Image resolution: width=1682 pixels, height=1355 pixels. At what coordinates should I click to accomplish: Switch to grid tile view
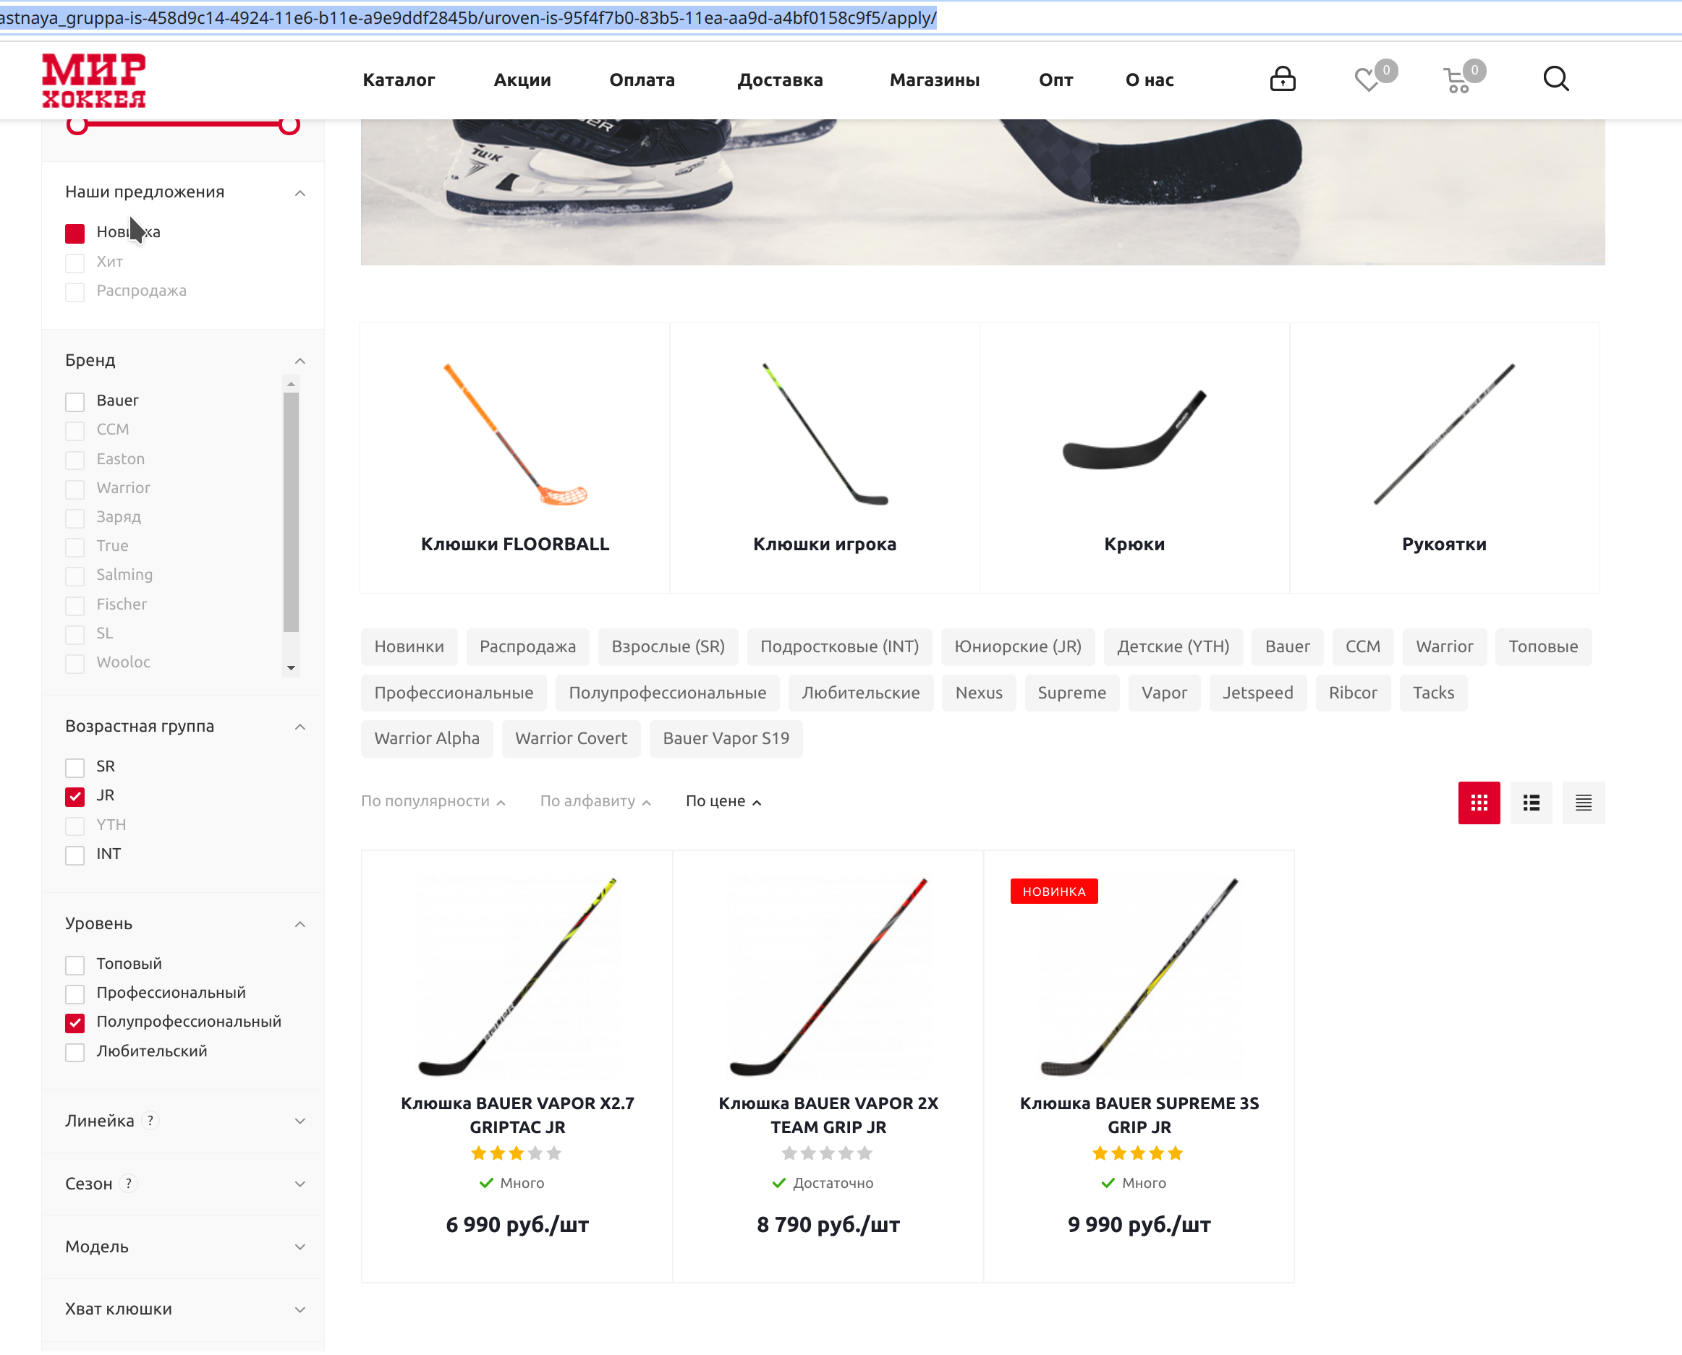coord(1479,803)
